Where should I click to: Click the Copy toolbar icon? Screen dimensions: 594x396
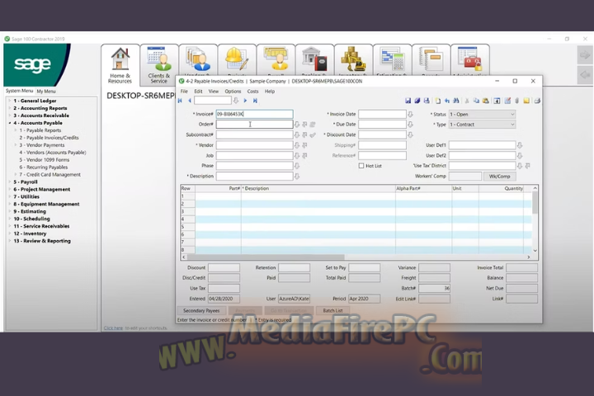coord(476,101)
